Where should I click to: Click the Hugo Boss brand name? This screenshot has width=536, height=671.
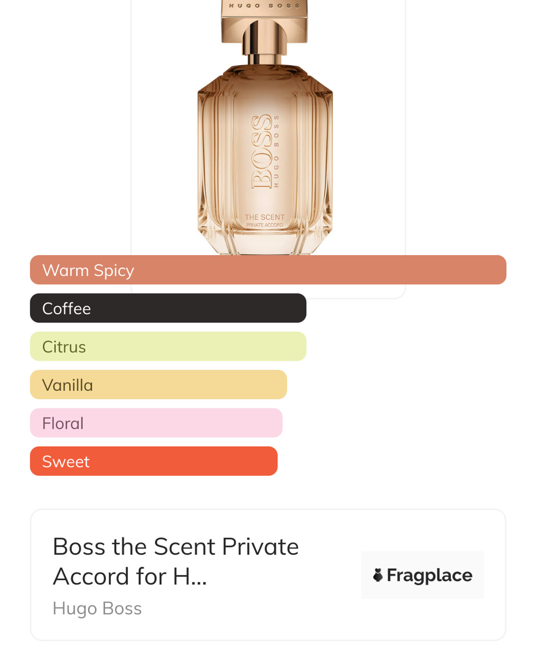(x=97, y=608)
